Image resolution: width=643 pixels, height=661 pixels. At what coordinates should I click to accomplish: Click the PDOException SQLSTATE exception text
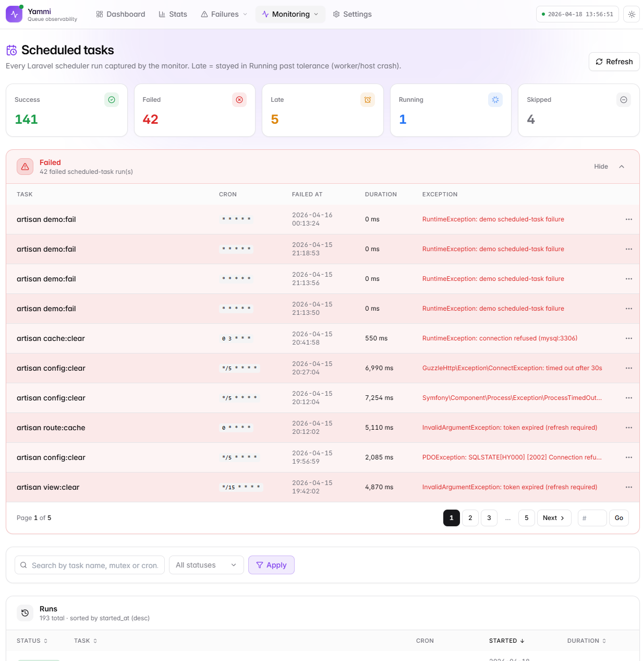click(512, 457)
